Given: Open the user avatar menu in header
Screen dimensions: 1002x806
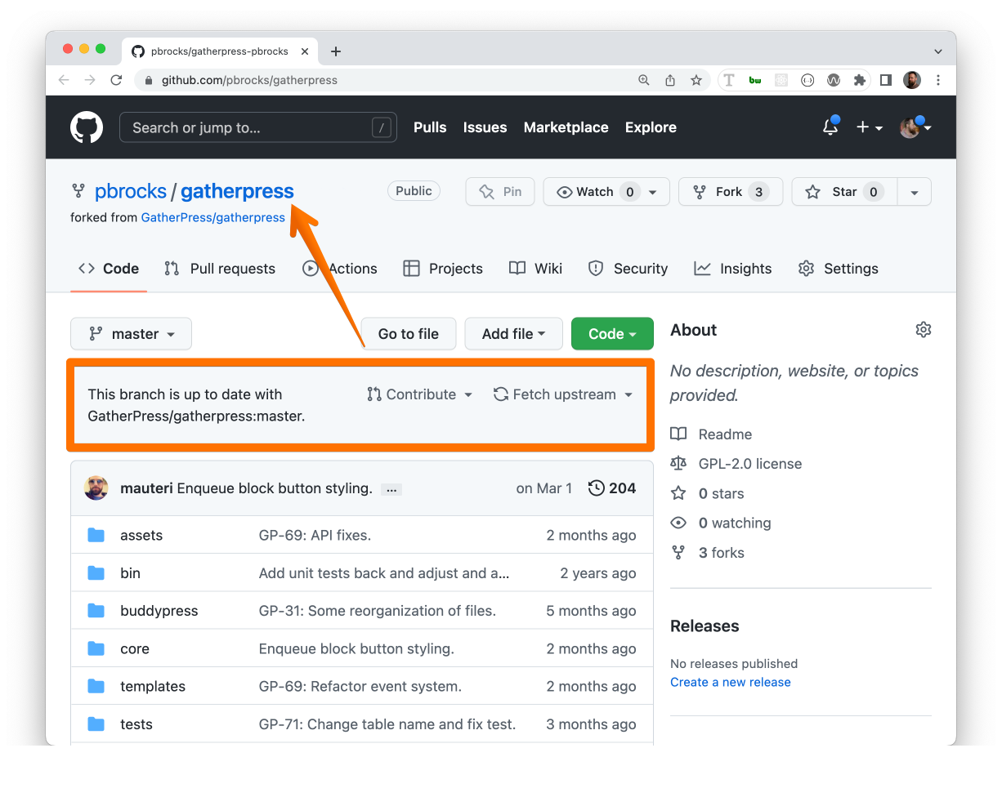Looking at the screenshot, I should click(915, 127).
